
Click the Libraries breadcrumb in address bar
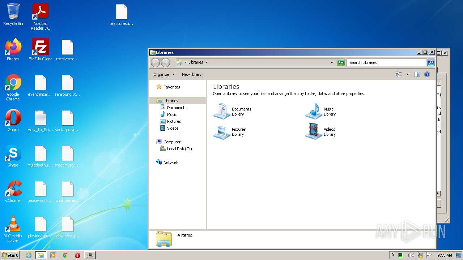[196, 62]
